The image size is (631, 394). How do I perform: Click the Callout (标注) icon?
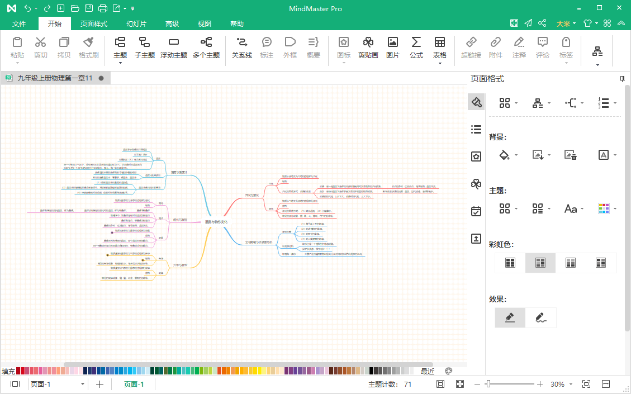(x=267, y=42)
